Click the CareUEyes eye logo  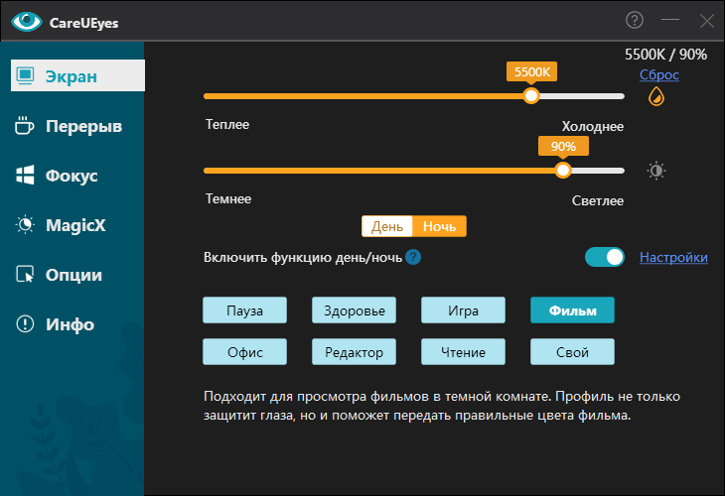tap(25, 21)
